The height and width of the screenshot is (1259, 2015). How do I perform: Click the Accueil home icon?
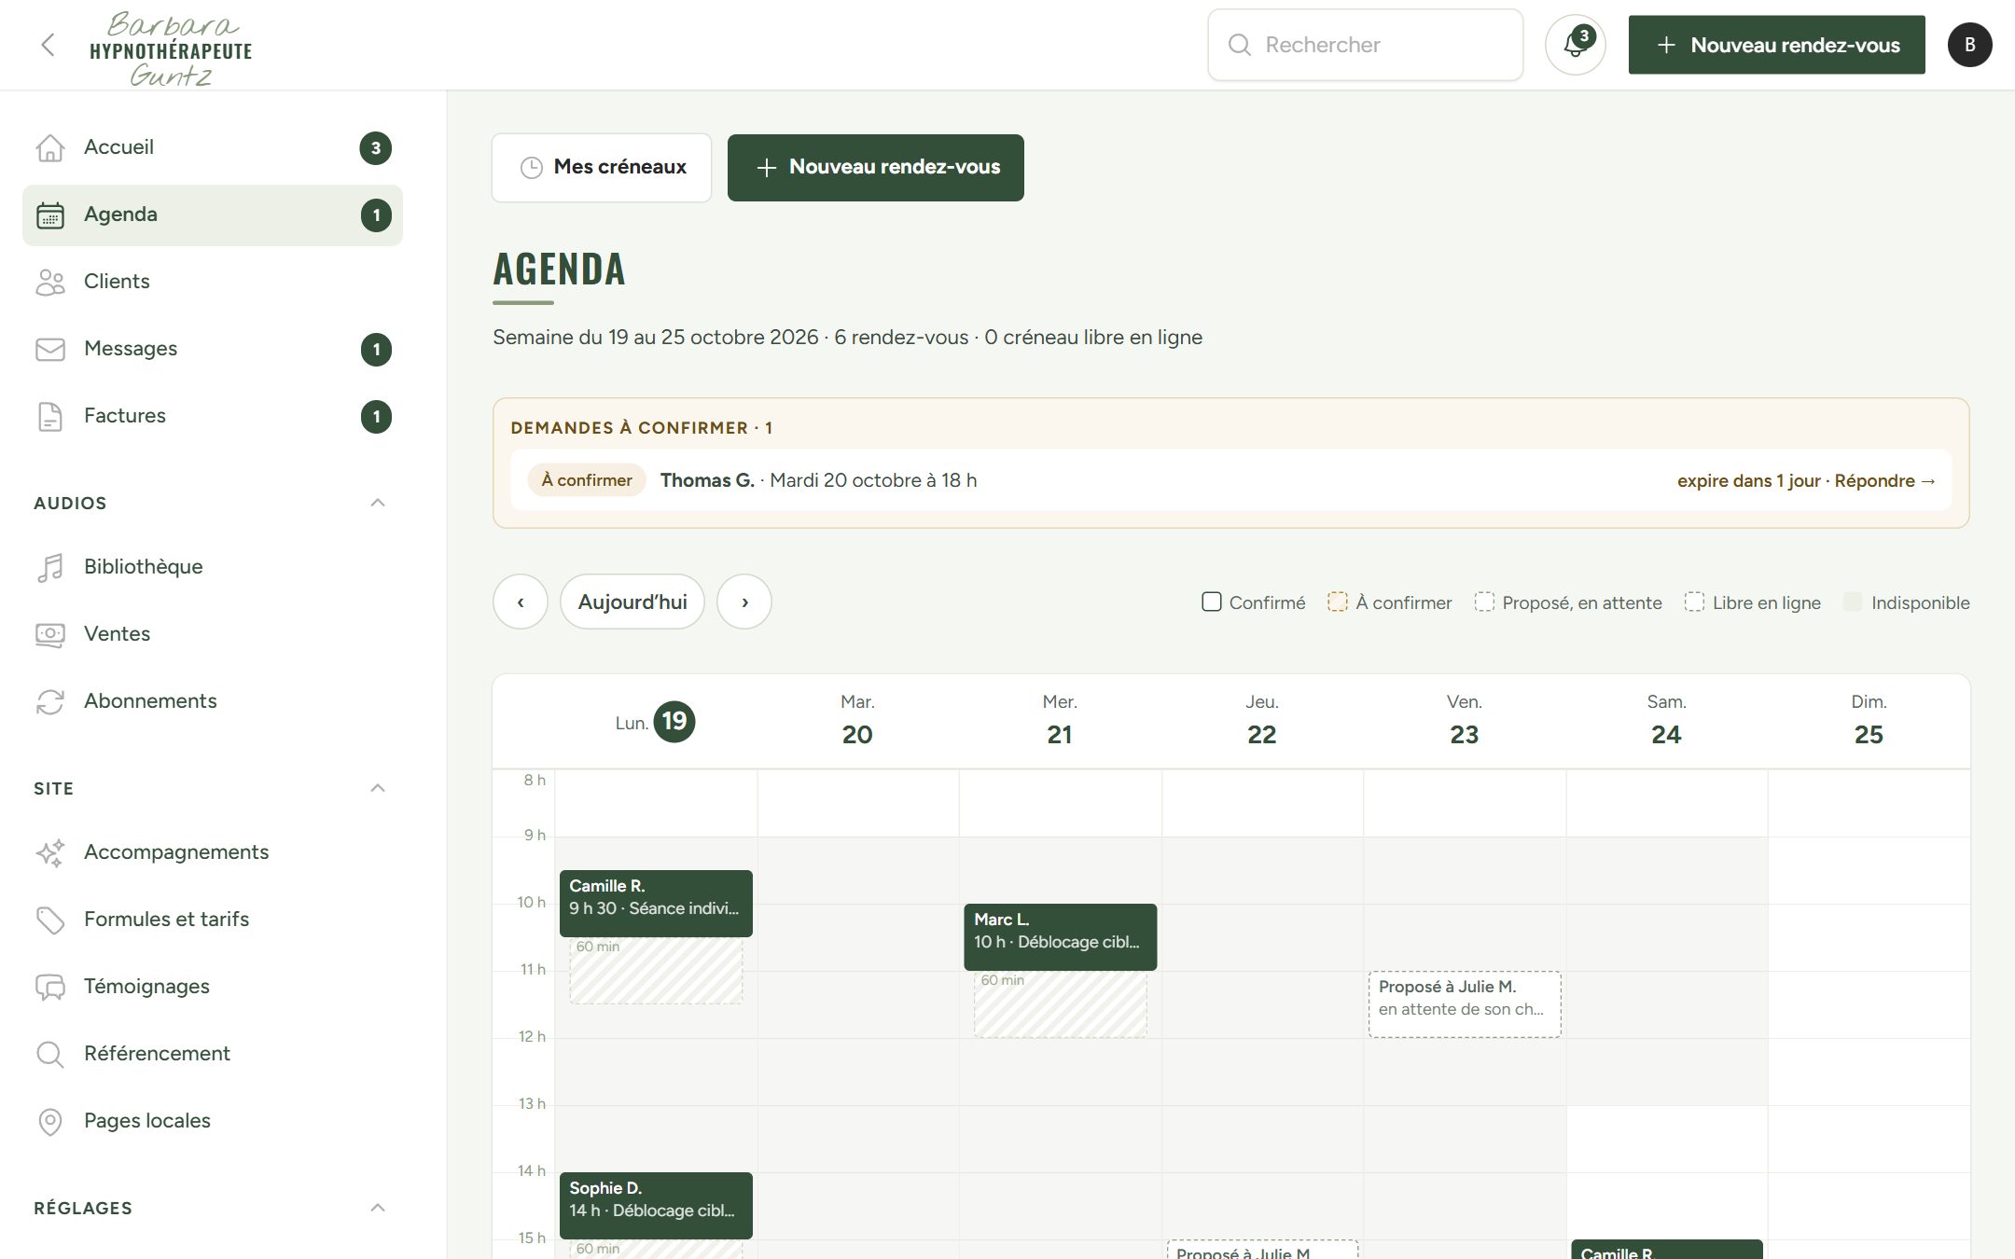click(x=50, y=147)
